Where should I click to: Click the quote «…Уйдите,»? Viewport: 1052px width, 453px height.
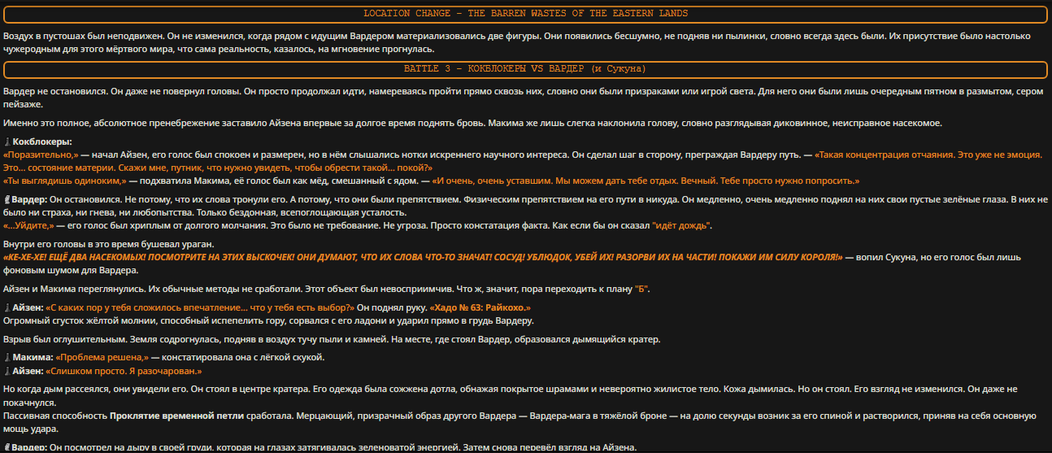[28, 225]
